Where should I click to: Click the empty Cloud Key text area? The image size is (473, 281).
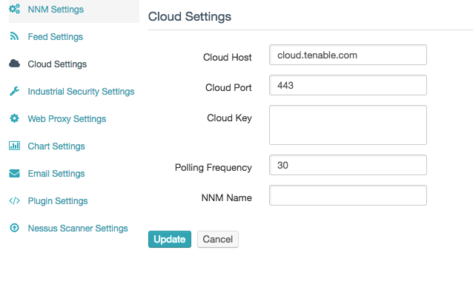(x=348, y=125)
